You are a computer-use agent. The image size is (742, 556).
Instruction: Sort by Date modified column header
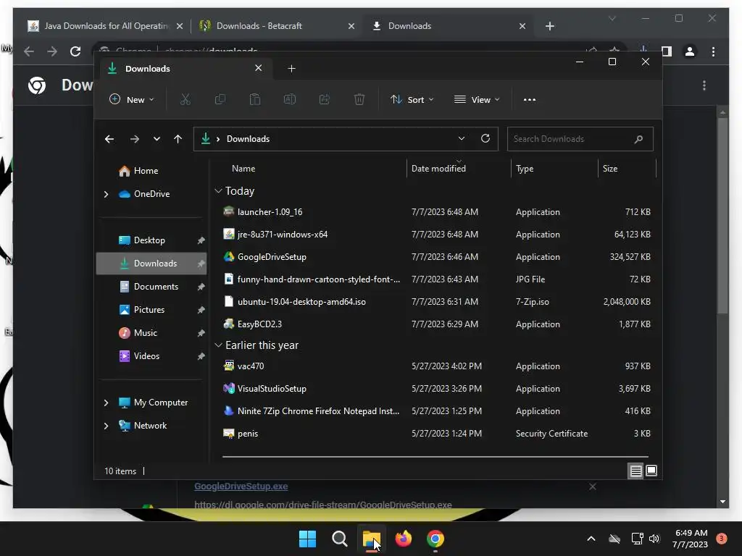pyautogui.click(x=438, y=168)
